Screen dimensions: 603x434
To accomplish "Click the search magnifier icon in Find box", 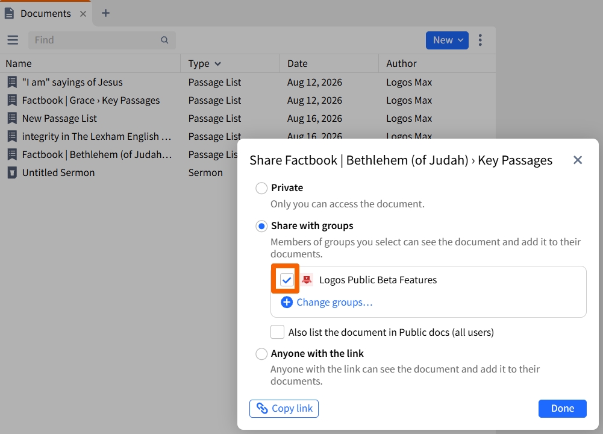I will click(x=164, y=40).
